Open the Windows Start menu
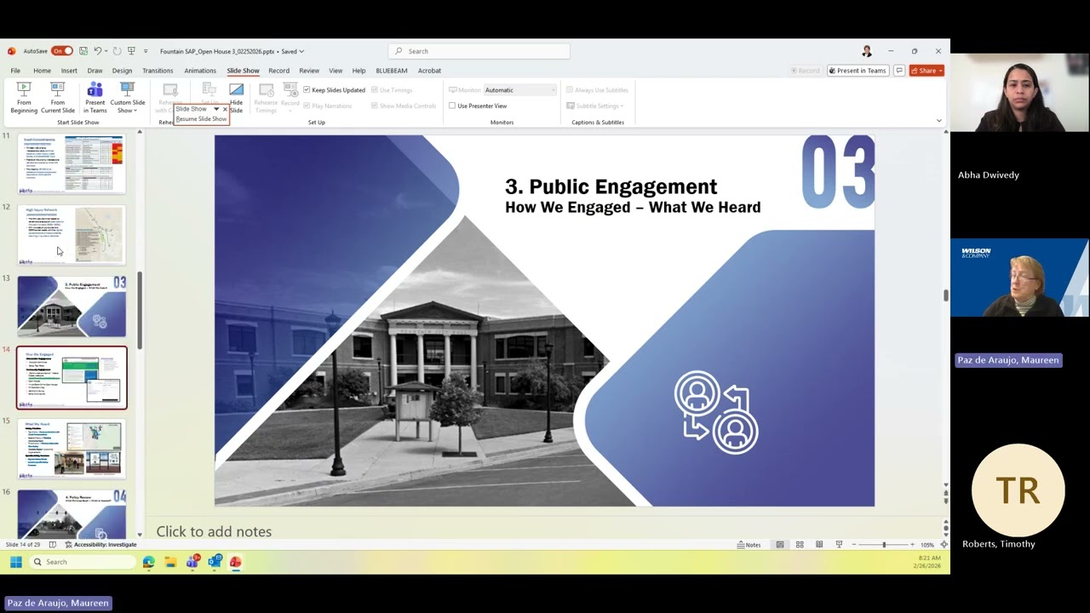Viewport: 1090px width, 613px height. 15,562
